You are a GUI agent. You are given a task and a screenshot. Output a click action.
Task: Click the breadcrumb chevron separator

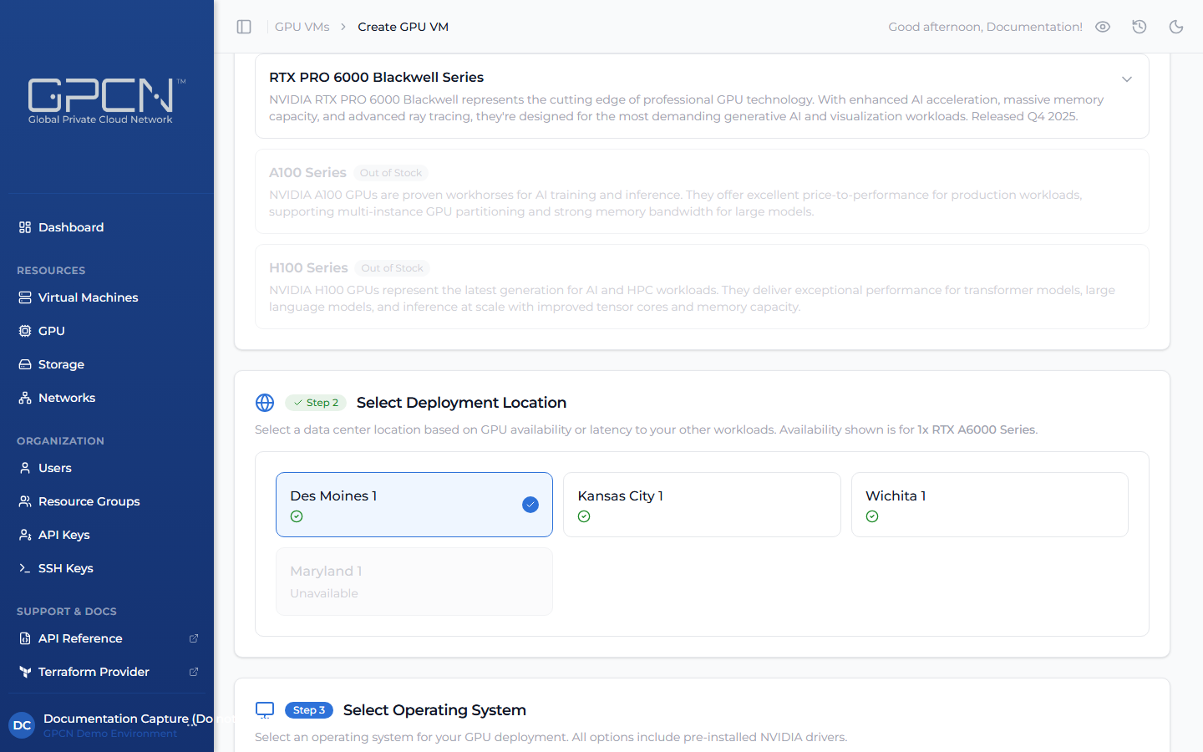point(343,27)
